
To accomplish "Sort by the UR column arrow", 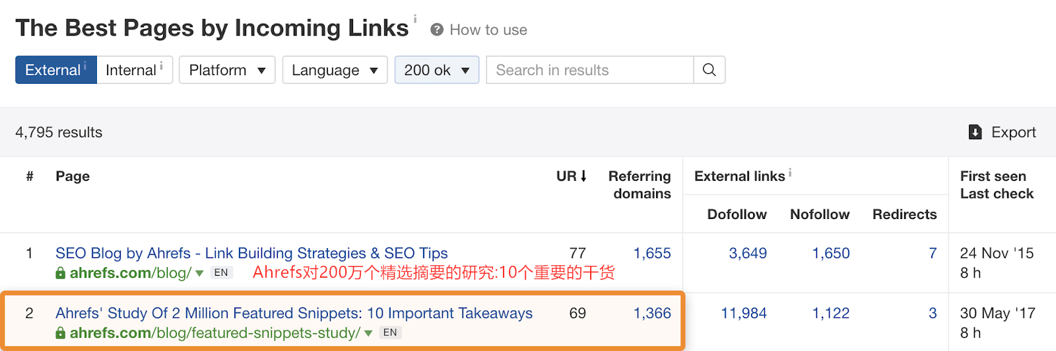I will pyautogui.click(x=583, y=176).
